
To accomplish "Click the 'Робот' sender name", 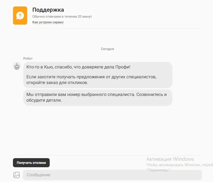I will click(x=28, y=59).
